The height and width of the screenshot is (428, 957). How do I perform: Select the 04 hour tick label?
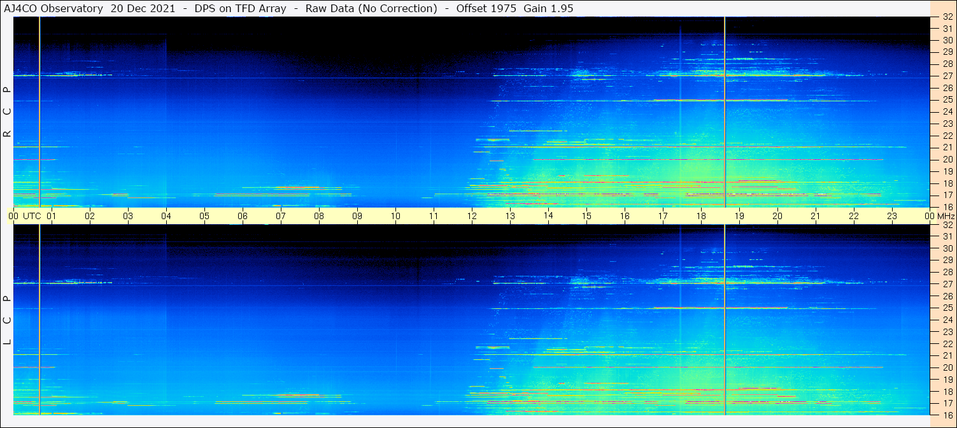[166, 216]
